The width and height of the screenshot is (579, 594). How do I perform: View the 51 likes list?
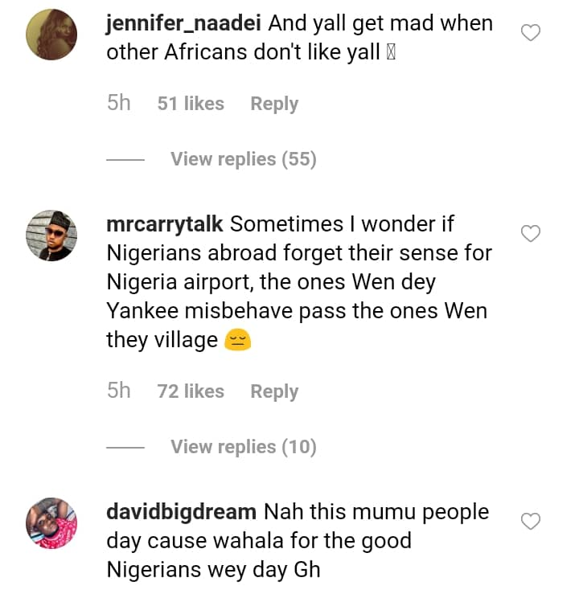[x=191, y=104]
